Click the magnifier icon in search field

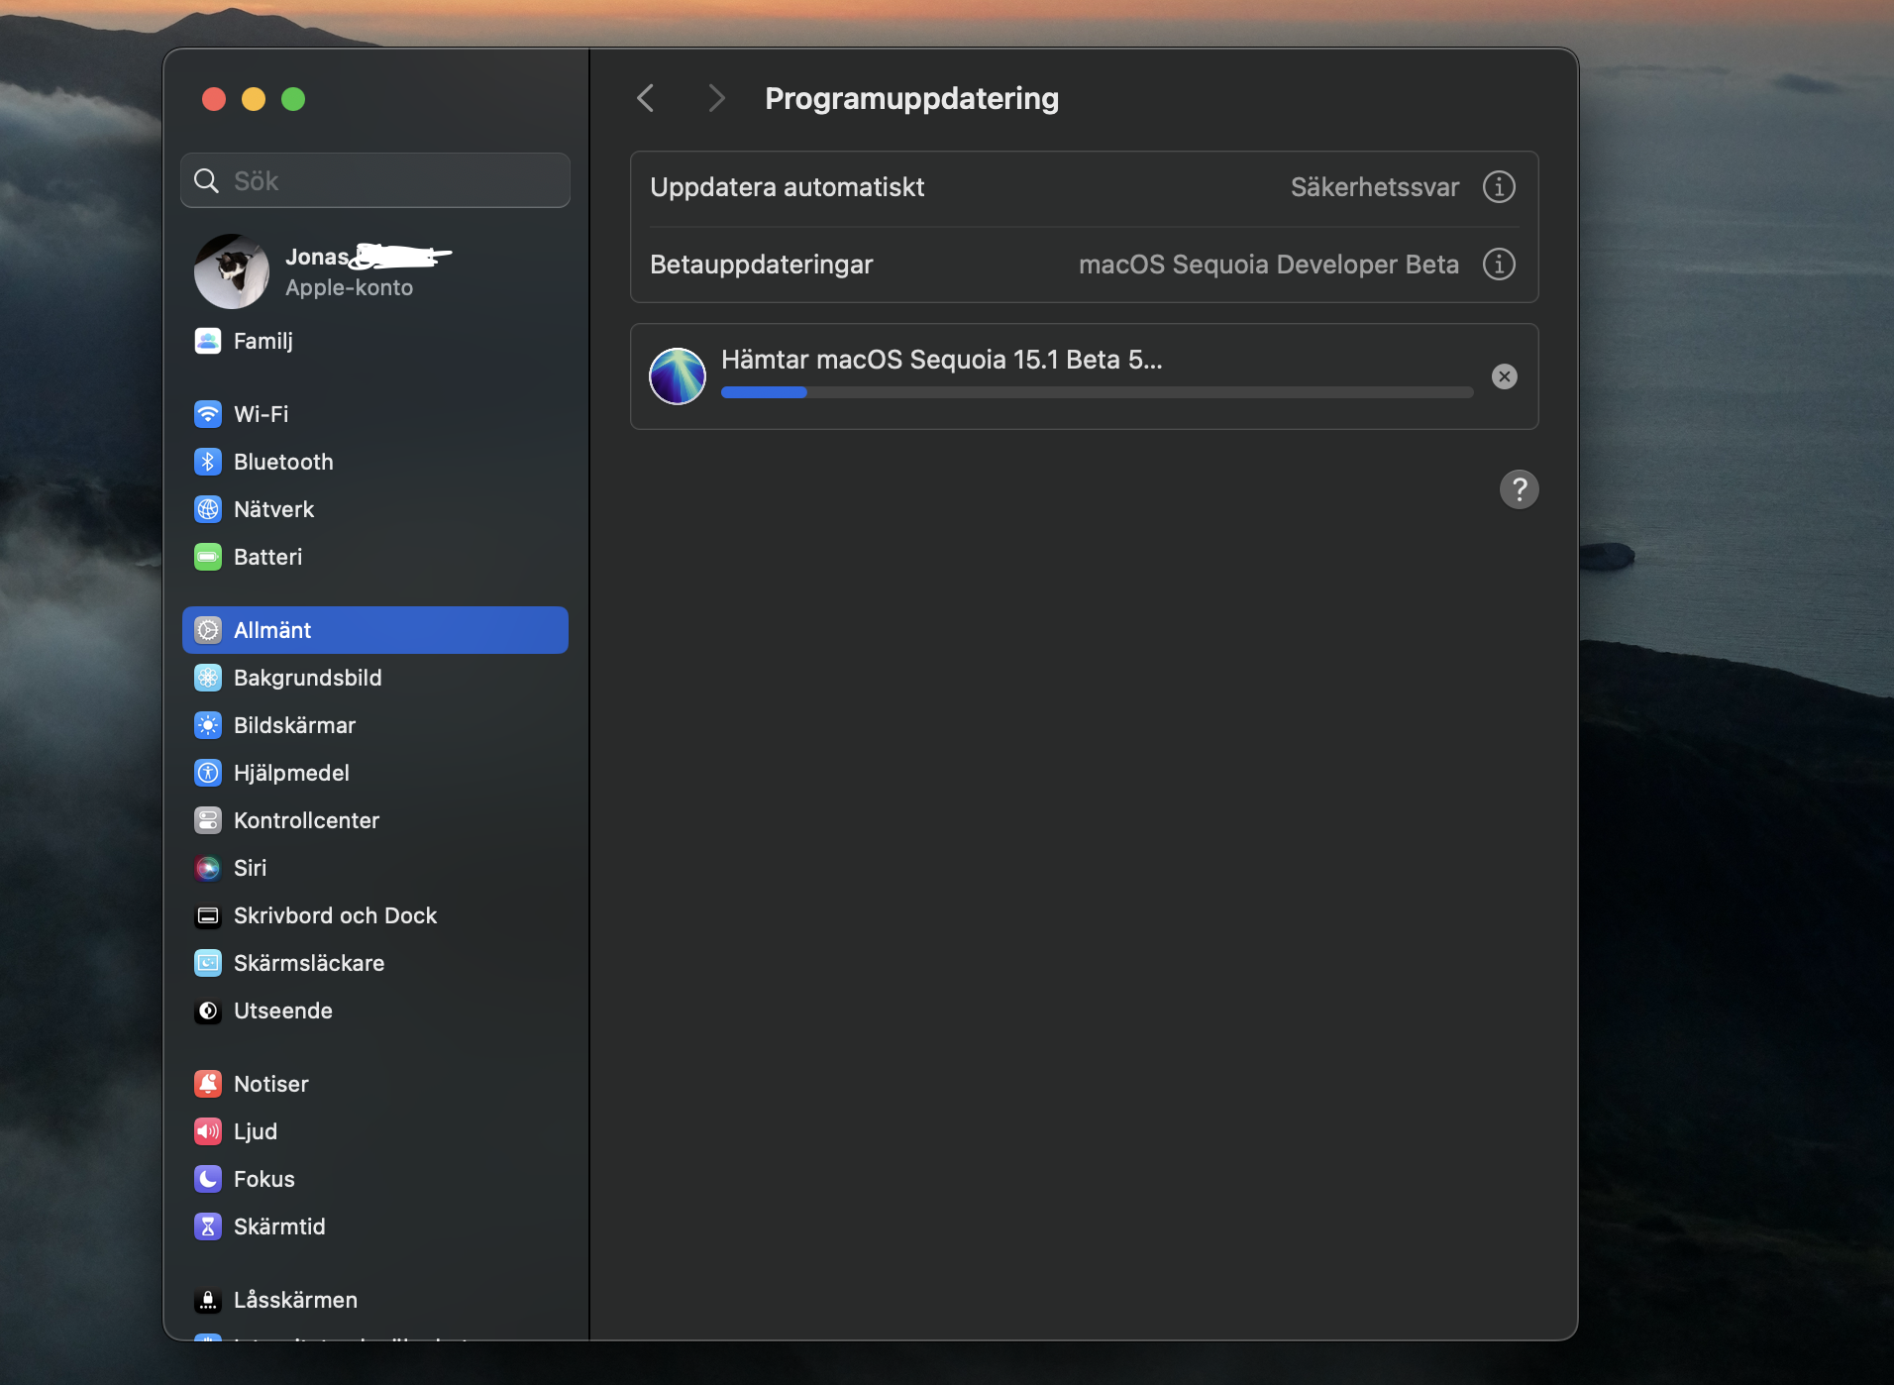[x=206, y=180]
